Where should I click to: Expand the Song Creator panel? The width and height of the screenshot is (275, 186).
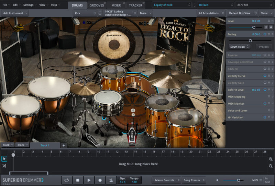tap(194, 180)
